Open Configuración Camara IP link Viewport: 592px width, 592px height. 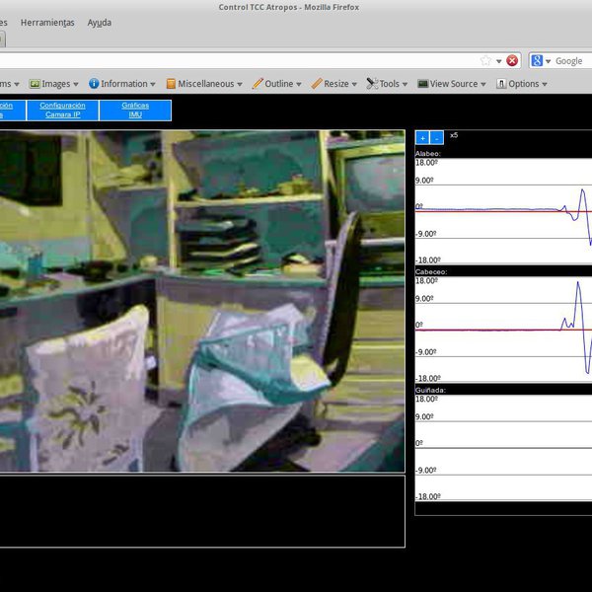(x=62, y=110)
